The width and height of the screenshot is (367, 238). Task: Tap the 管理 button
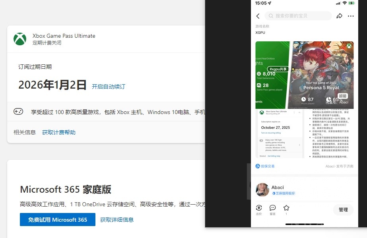coord(343,210)
